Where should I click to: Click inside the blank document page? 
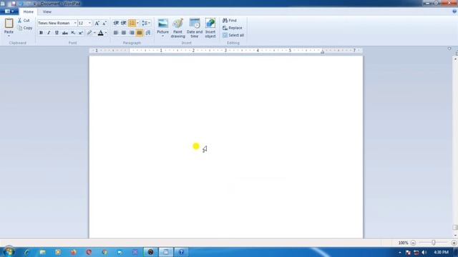click(226, 147)
